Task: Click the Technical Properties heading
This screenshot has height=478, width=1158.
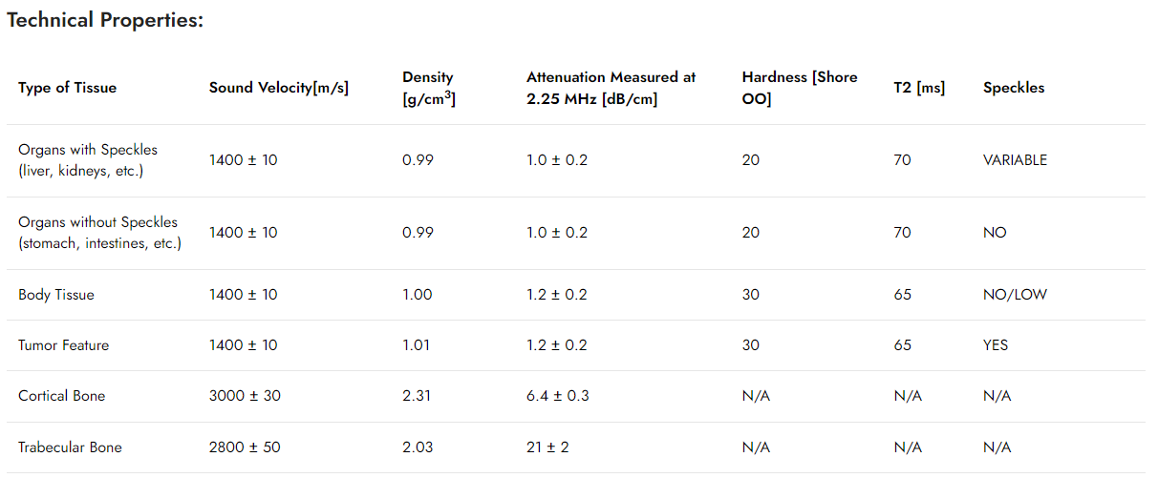Action: click(105, 20)
